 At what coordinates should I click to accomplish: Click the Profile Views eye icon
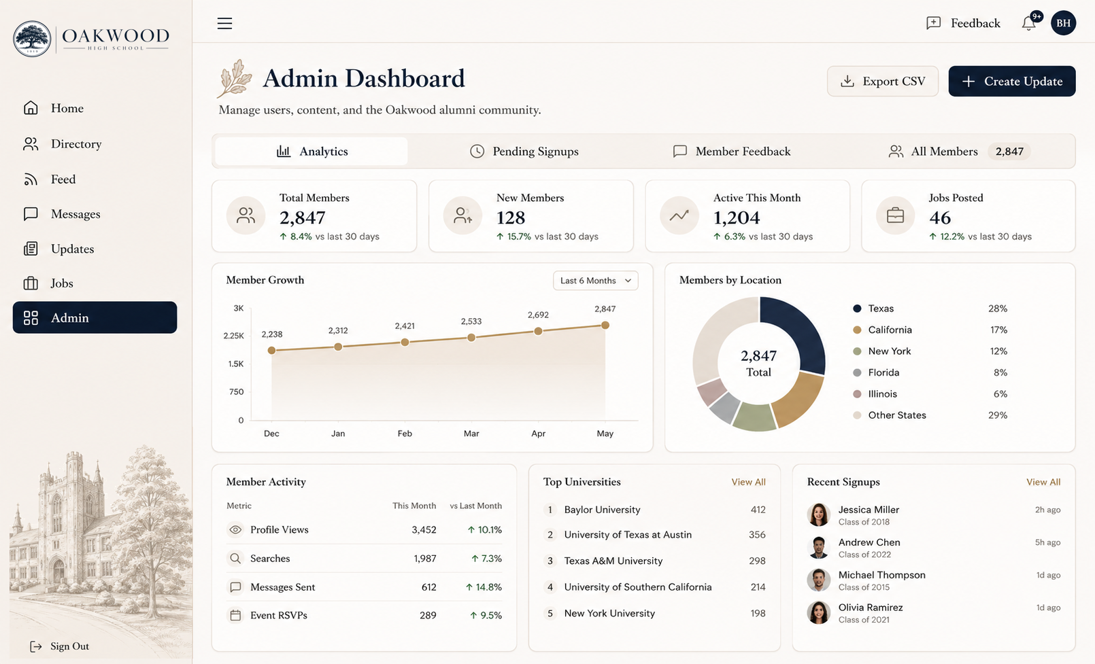point(235,529)
